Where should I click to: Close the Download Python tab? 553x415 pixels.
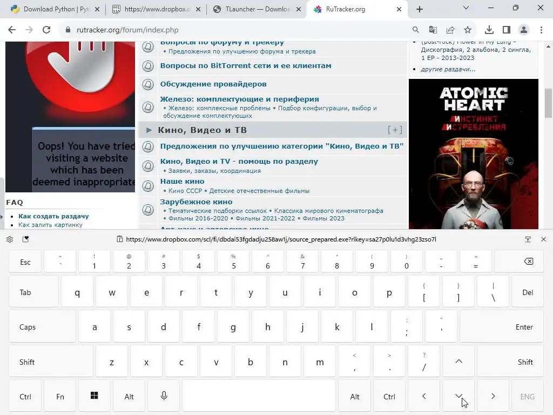pos(97,9)
